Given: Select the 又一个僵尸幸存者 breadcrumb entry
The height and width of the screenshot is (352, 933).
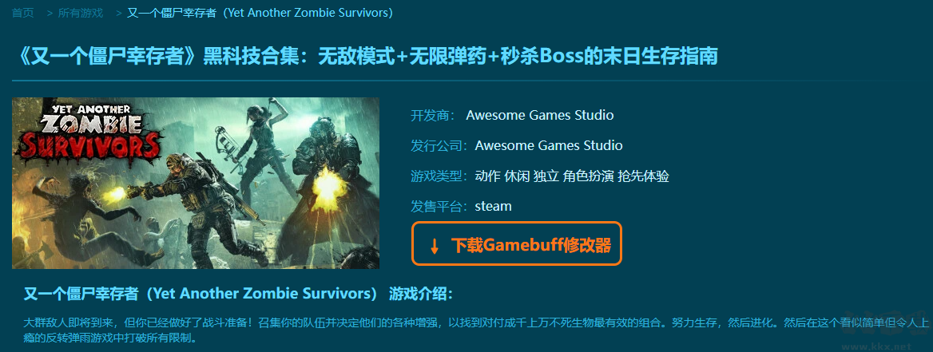Looking at the screenshot, I should 260,13.
